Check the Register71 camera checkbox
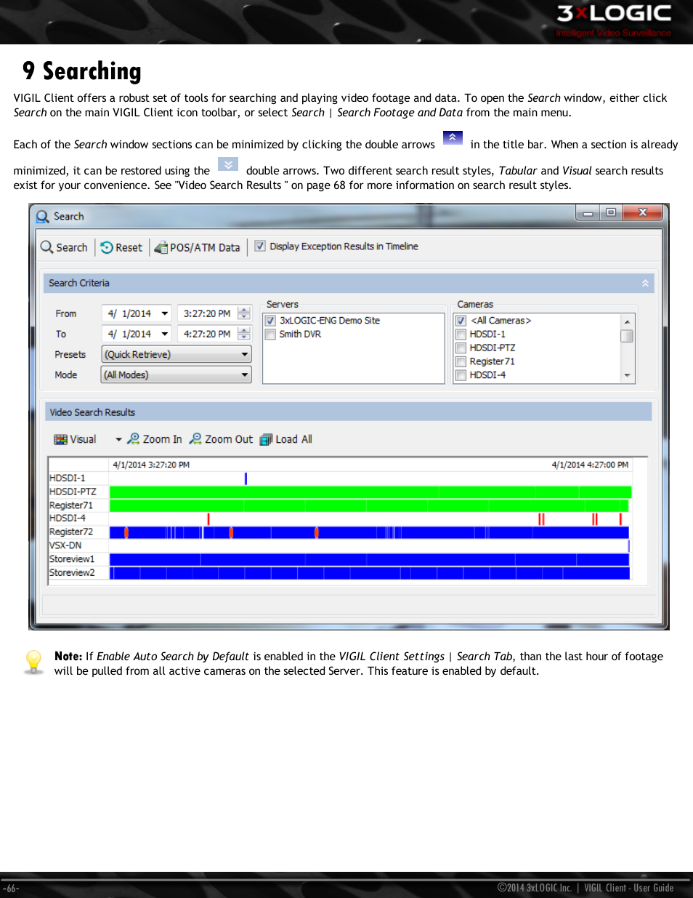This screenshot has width=693, height=898. point(461,361)
